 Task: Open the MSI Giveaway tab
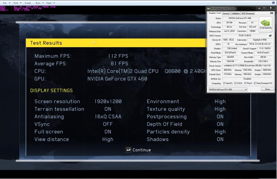248,13
